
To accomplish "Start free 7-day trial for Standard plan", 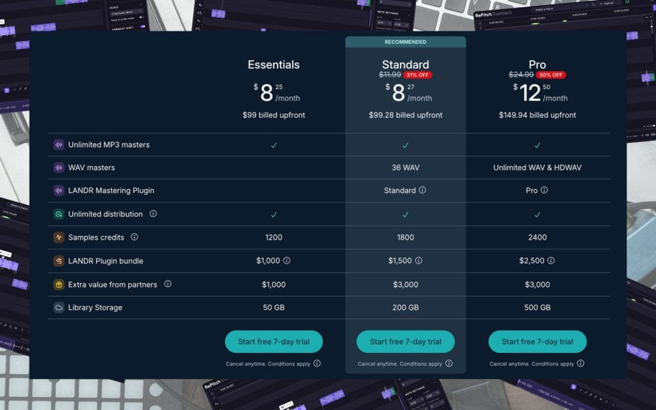I will (x=406, y=341).
